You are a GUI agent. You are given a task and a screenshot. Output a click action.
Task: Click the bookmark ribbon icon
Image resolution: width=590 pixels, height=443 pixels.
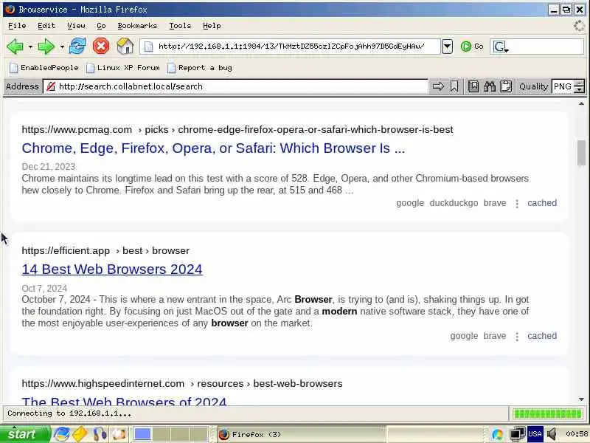[454, 86]
